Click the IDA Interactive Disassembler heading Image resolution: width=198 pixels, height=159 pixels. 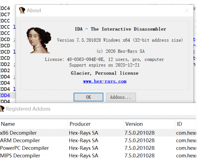(x=120, y=29)
